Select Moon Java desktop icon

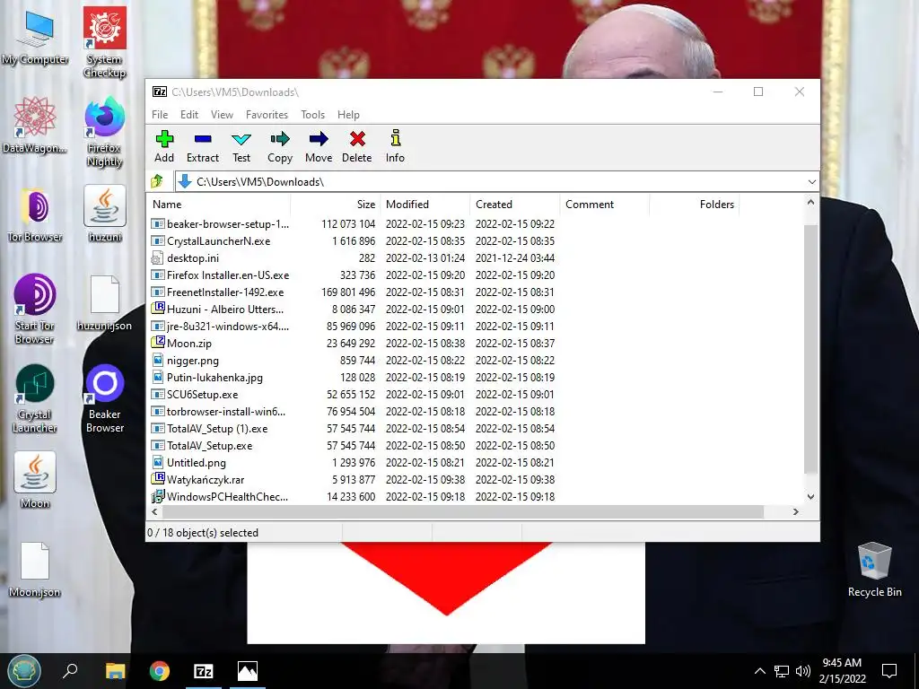35,481
